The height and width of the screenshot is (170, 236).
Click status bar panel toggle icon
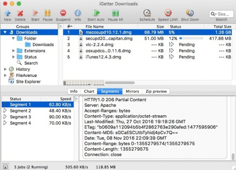[5, 167]
